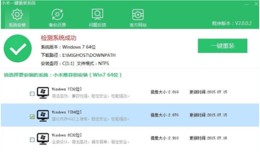Viewport: 260px width, 158px height.
Task: Click the 官方网站 website icon
Action: [x=138, y=15]
